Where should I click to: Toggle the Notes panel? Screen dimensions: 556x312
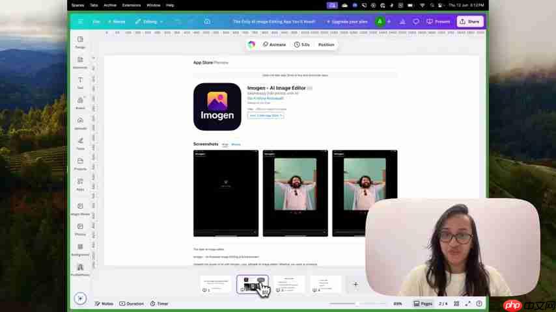pos(104,304)
